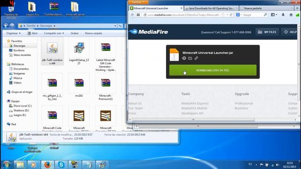Open the Developers API link

tap(192, 113)
